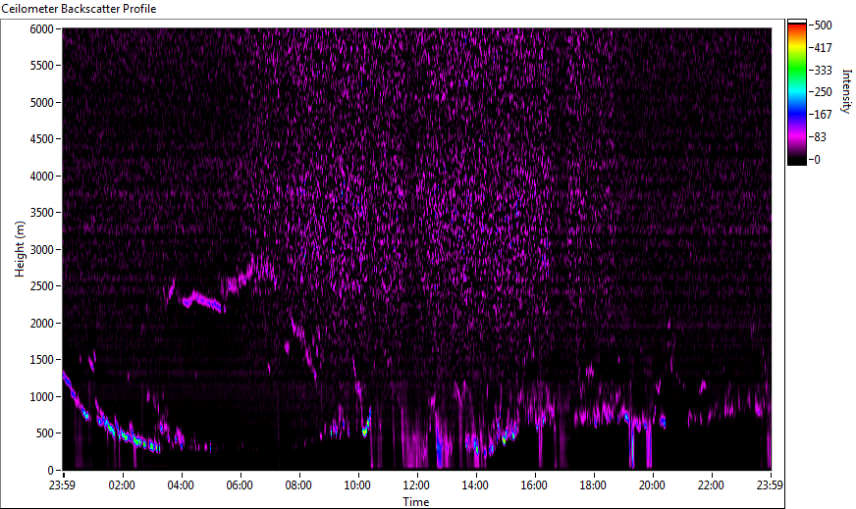Click the 6000 height axis value
This screenshot has height=509, width=856.
point(41,28)
